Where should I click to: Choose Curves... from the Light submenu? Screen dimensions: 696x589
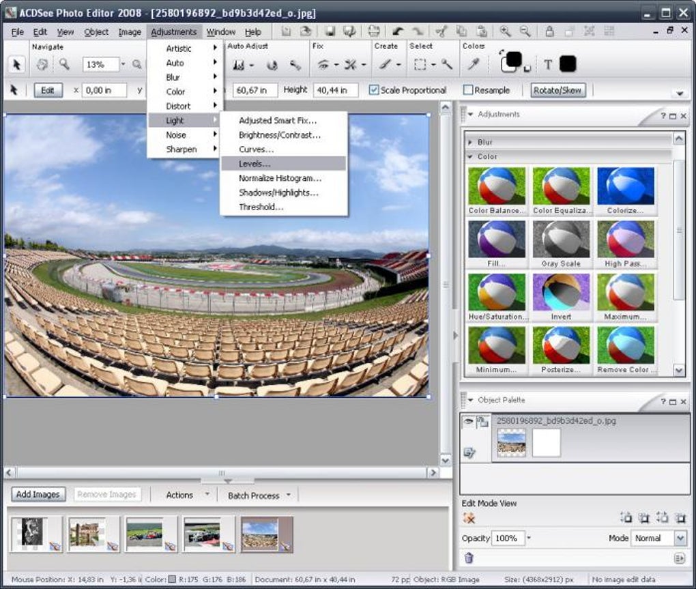(283, 149)
